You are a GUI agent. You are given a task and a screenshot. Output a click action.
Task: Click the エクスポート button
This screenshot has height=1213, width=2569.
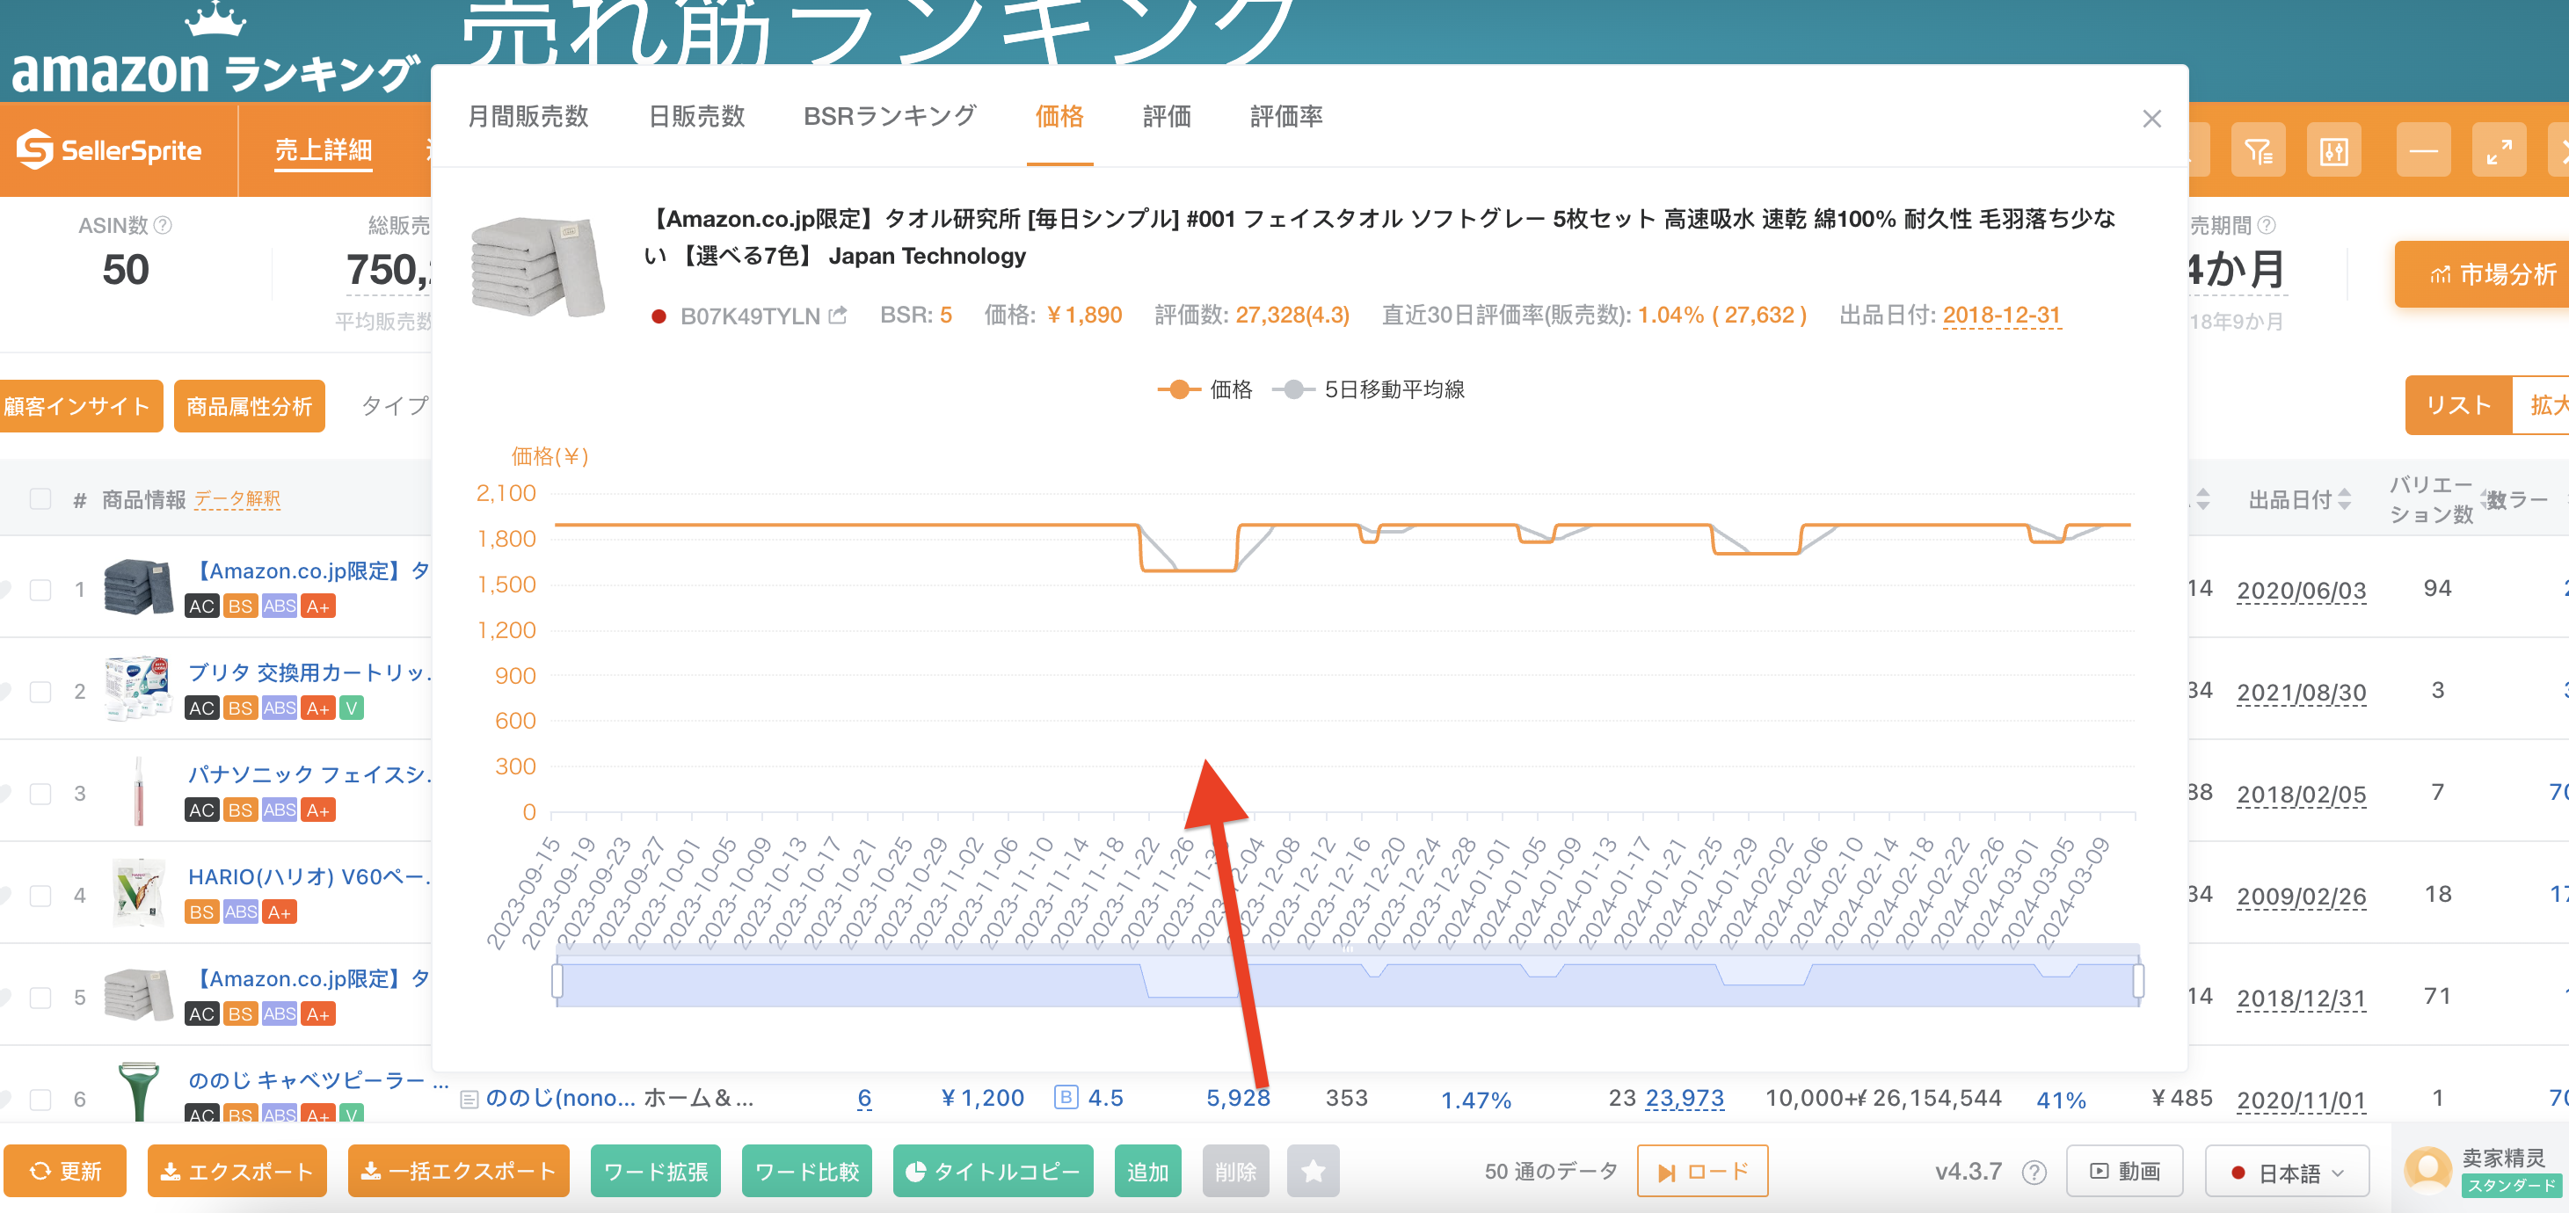(x=237, y=1171)
